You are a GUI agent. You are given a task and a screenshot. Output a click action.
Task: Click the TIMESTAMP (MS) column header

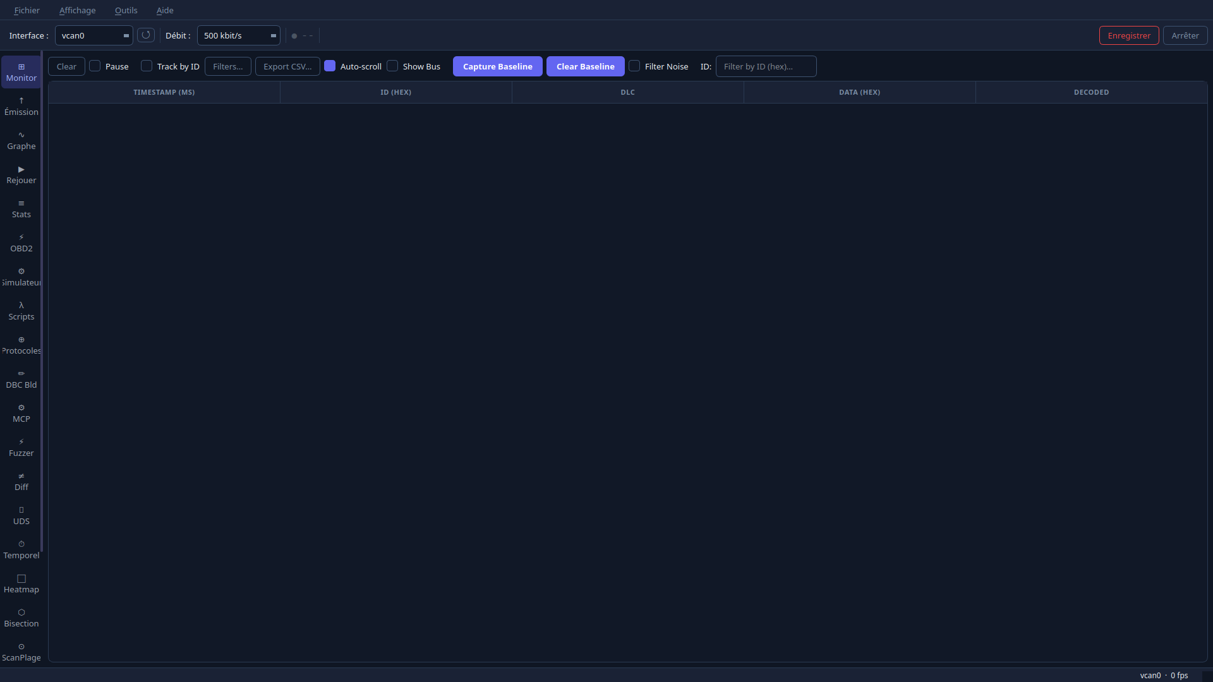pyautogui.click(x=164, y=92)
